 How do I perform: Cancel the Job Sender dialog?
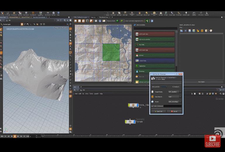tap(174, 111)
